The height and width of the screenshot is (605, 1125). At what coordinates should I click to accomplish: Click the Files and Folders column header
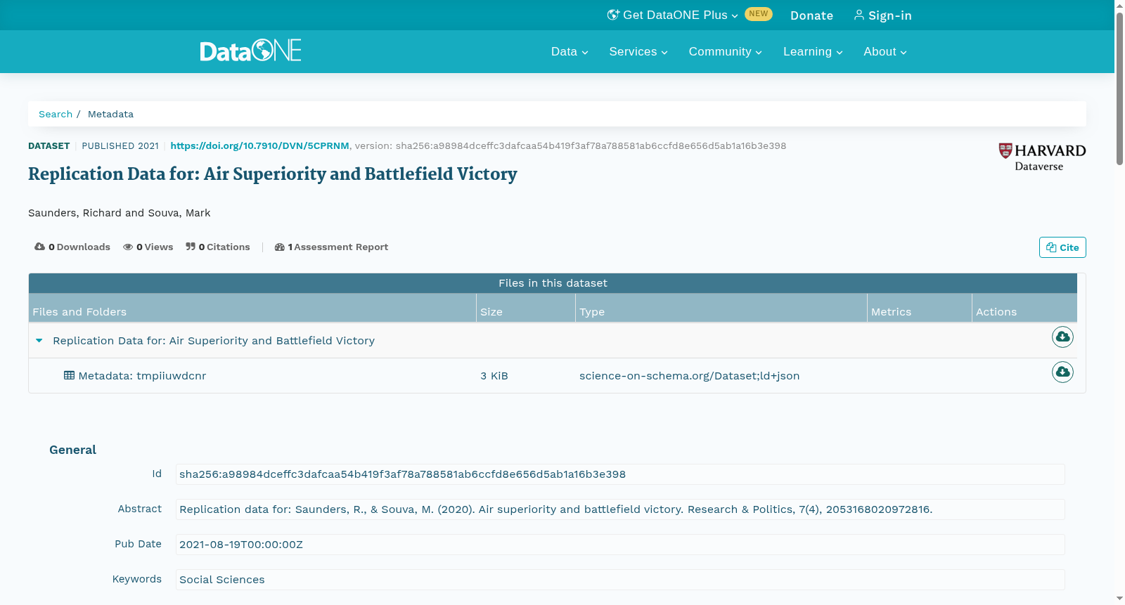pos(252,308)
